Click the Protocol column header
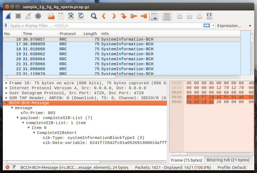Image resolution: width=257 pixels, height=173 pixels. click(x=68, y=34)
